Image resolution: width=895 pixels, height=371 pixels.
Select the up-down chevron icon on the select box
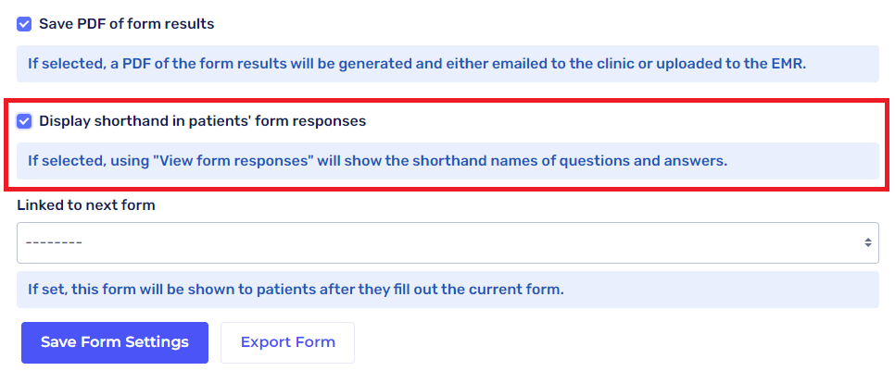(867, 242)
